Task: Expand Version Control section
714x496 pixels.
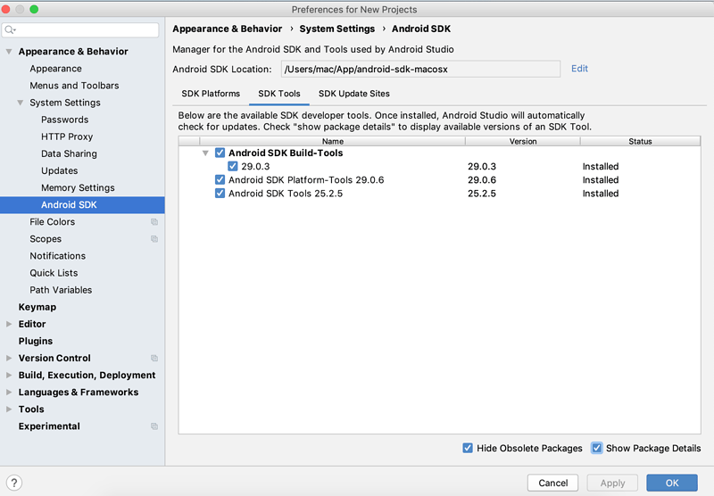Action: tap(9, 358)
